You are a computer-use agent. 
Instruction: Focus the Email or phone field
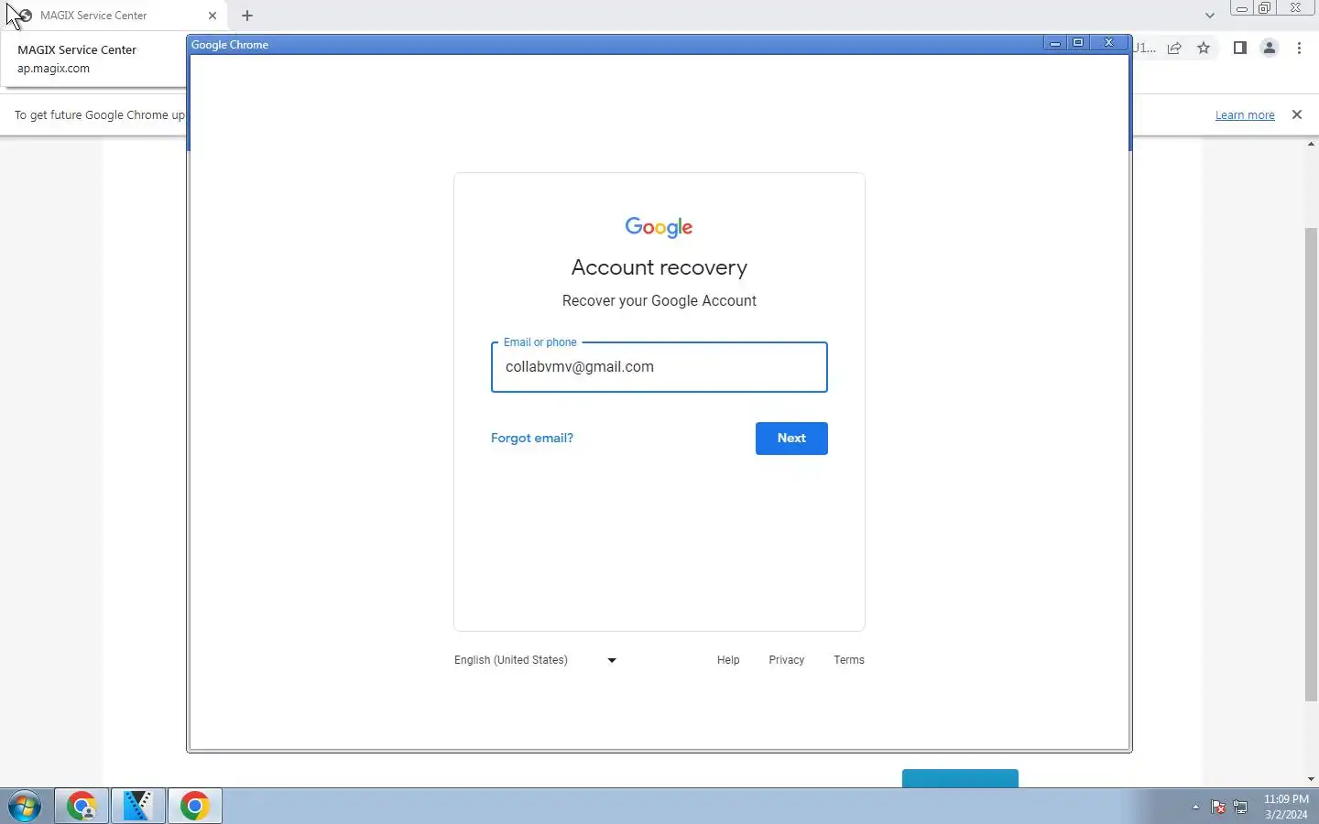click(659, 367)
